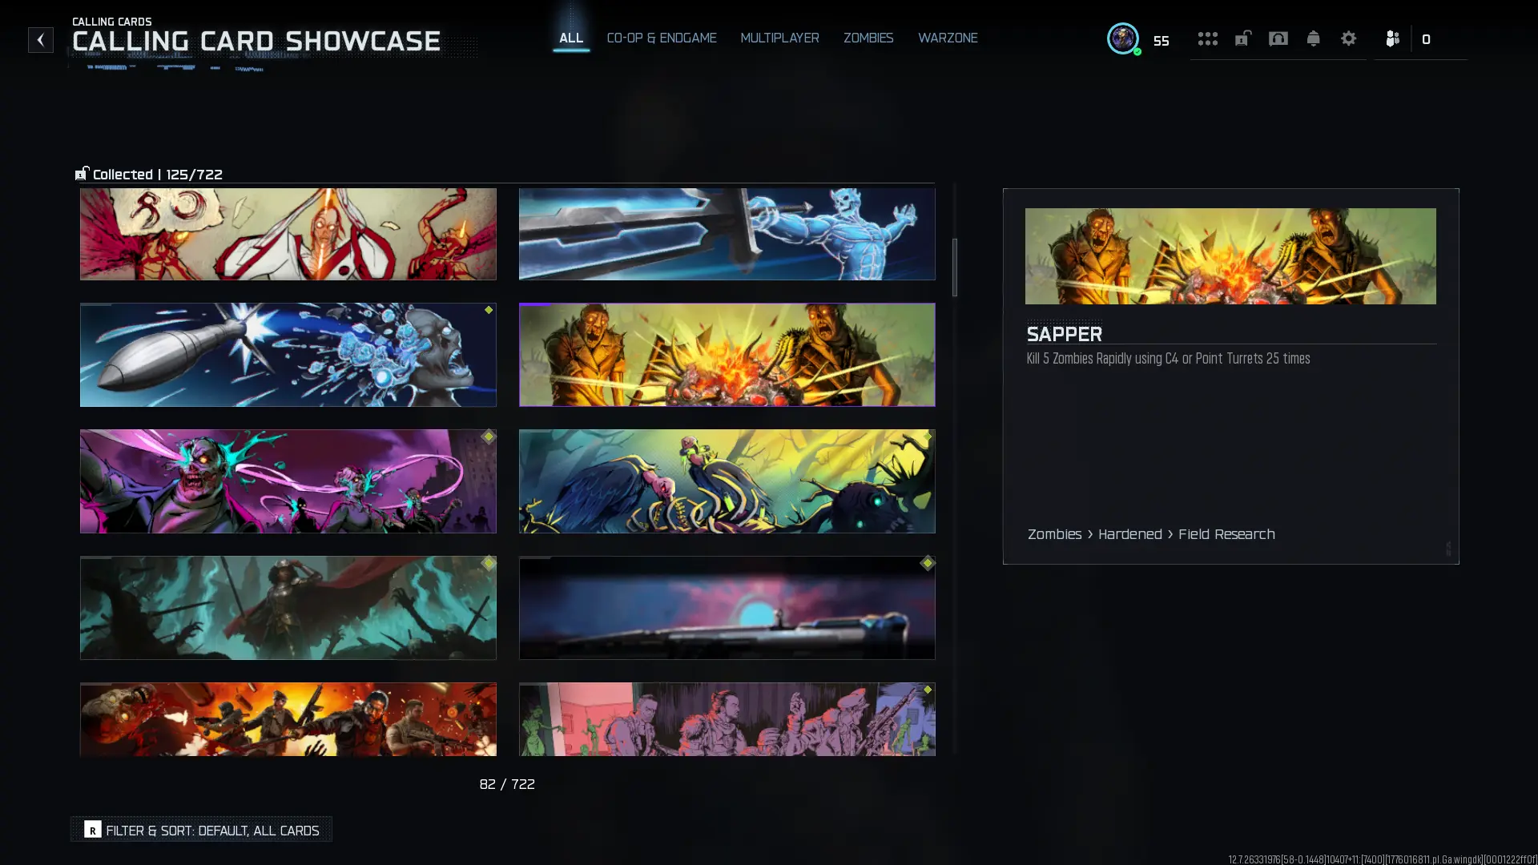
Task: Open the Warzone tab
Action: point(948,38)
